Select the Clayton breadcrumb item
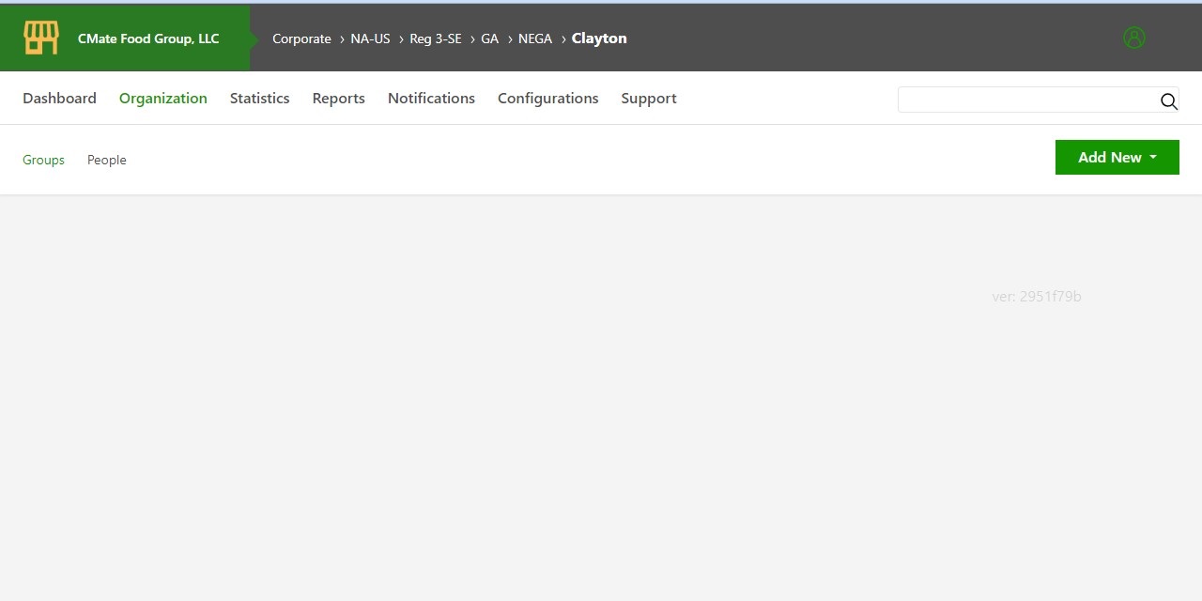 pyautogui.click(x=599, y=39)
